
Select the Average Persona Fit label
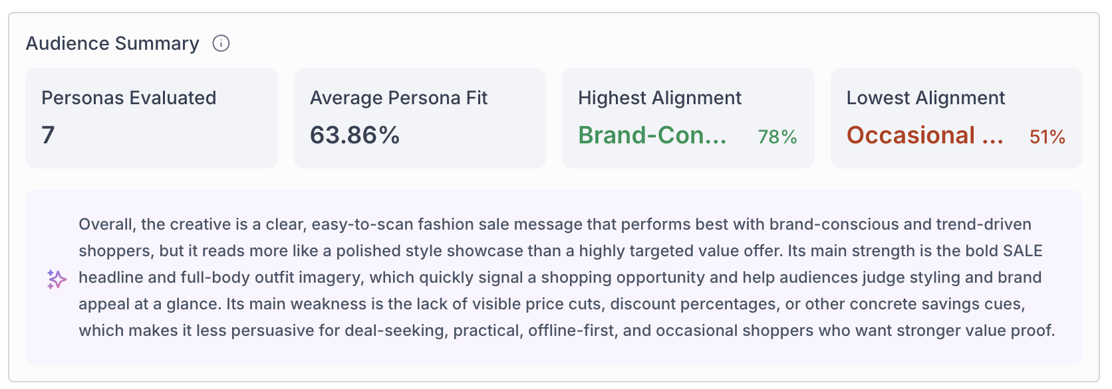click(399, 98)
